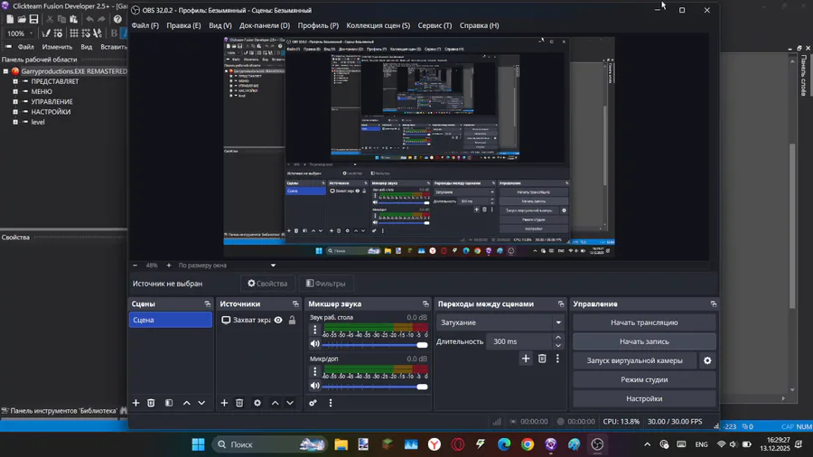Expand level tree node in Fusion
The width and height of the screenshot is (813, 457).
pos(15,122)
